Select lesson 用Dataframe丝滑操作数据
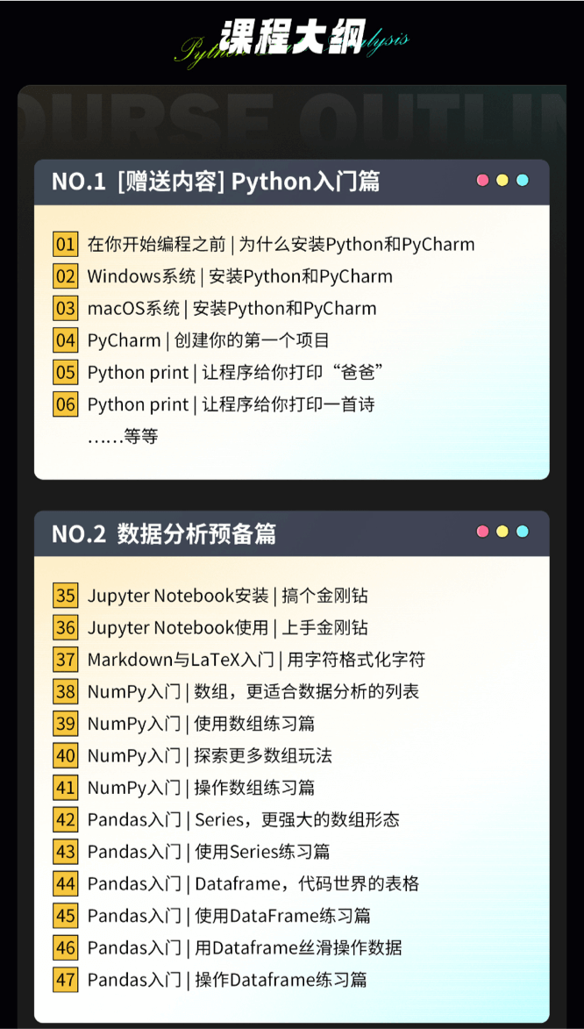 pyautogui.click(x=245, y=947)
